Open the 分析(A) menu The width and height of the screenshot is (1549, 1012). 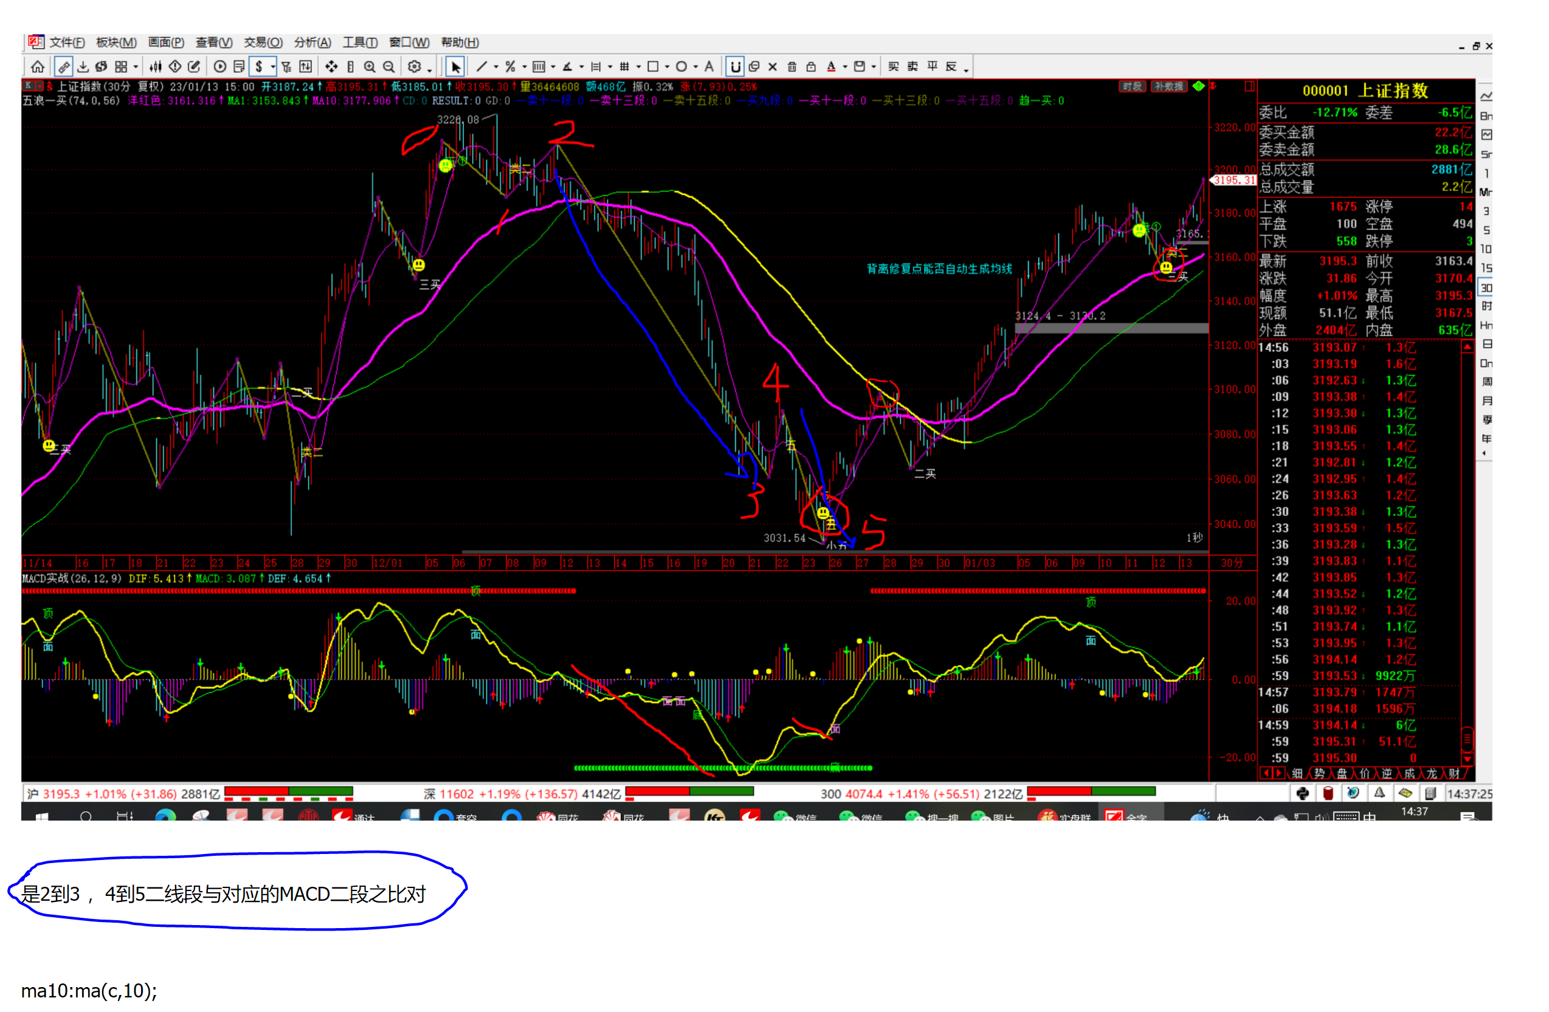coord(312,43)
